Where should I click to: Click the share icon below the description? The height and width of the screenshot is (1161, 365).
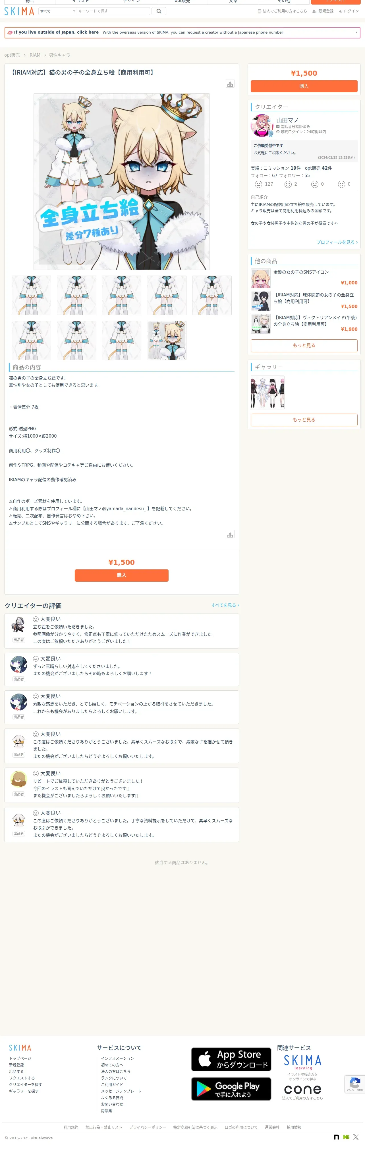(x=230, y=535)
